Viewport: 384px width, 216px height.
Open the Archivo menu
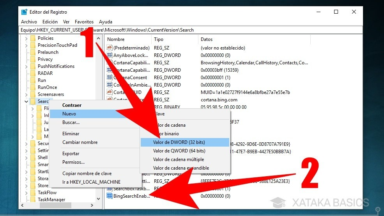[29, 22]
